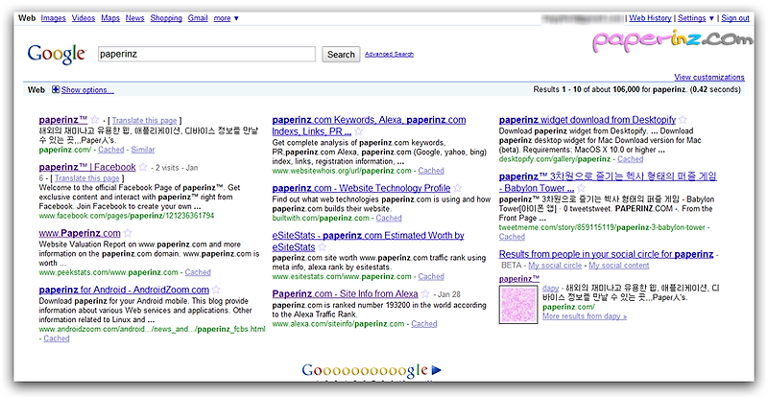Screen dimensions: 768x397
Task: Open My social content link
Action: click(619, 266)
